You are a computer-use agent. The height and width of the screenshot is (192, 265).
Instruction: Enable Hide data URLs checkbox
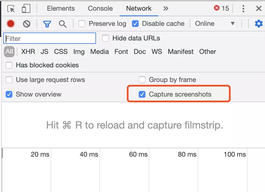pyautogui.click(x=106, y=38)
